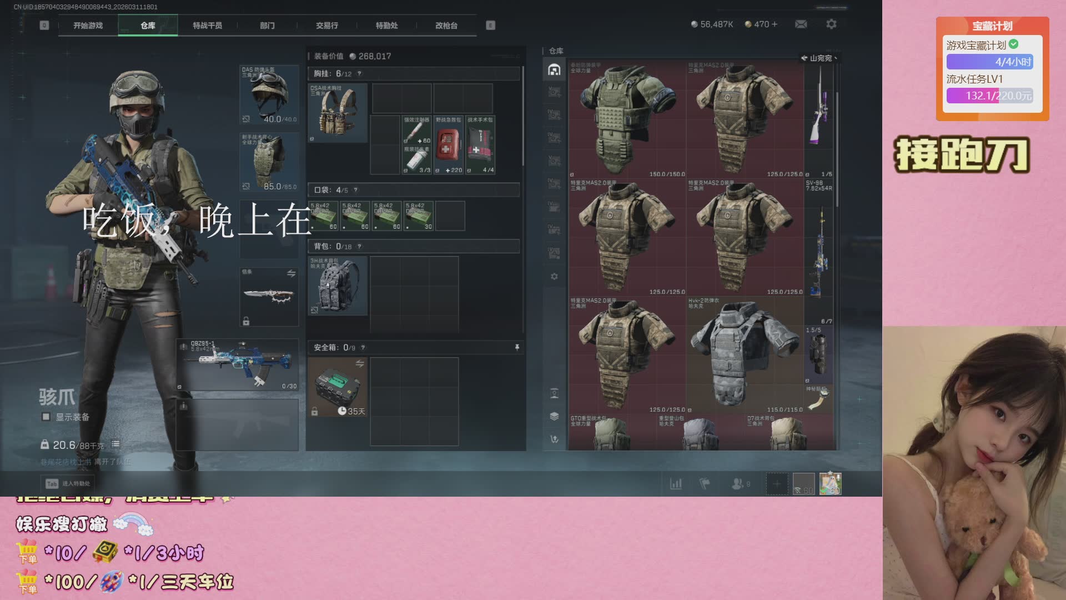
Task: Click the statistics bar chart icon
Action: pos(676,484)
